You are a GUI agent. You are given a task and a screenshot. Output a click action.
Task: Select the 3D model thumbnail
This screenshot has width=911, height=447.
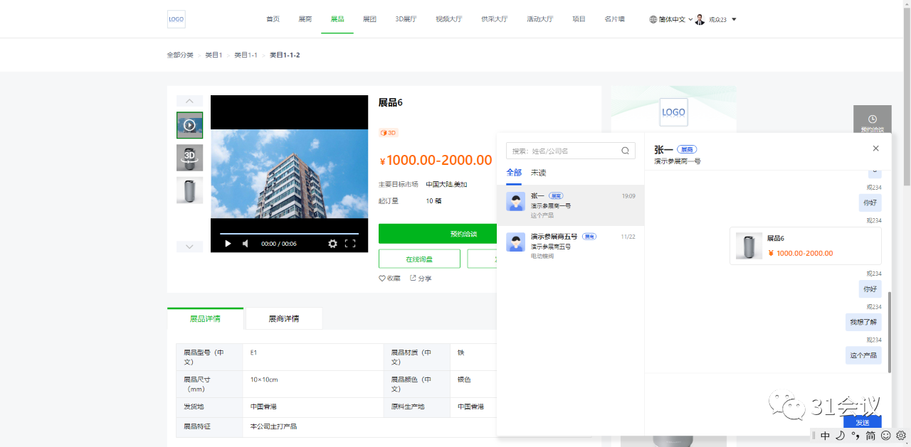click(x=189, y=158)
